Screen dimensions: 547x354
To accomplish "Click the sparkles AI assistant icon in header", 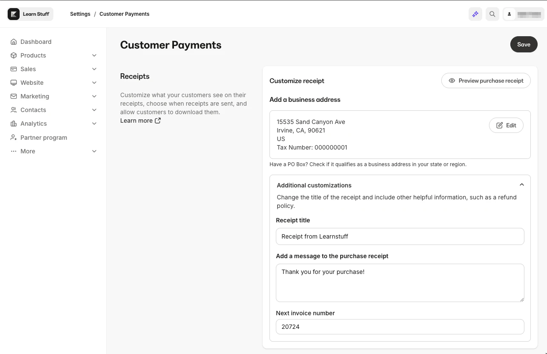I will click(475, 14).
